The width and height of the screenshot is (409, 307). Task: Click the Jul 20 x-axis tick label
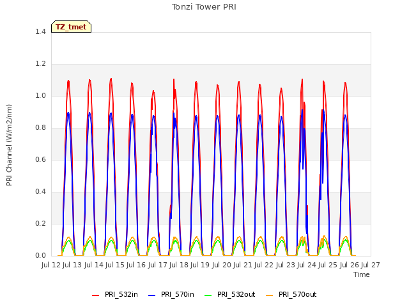[222, 265]
